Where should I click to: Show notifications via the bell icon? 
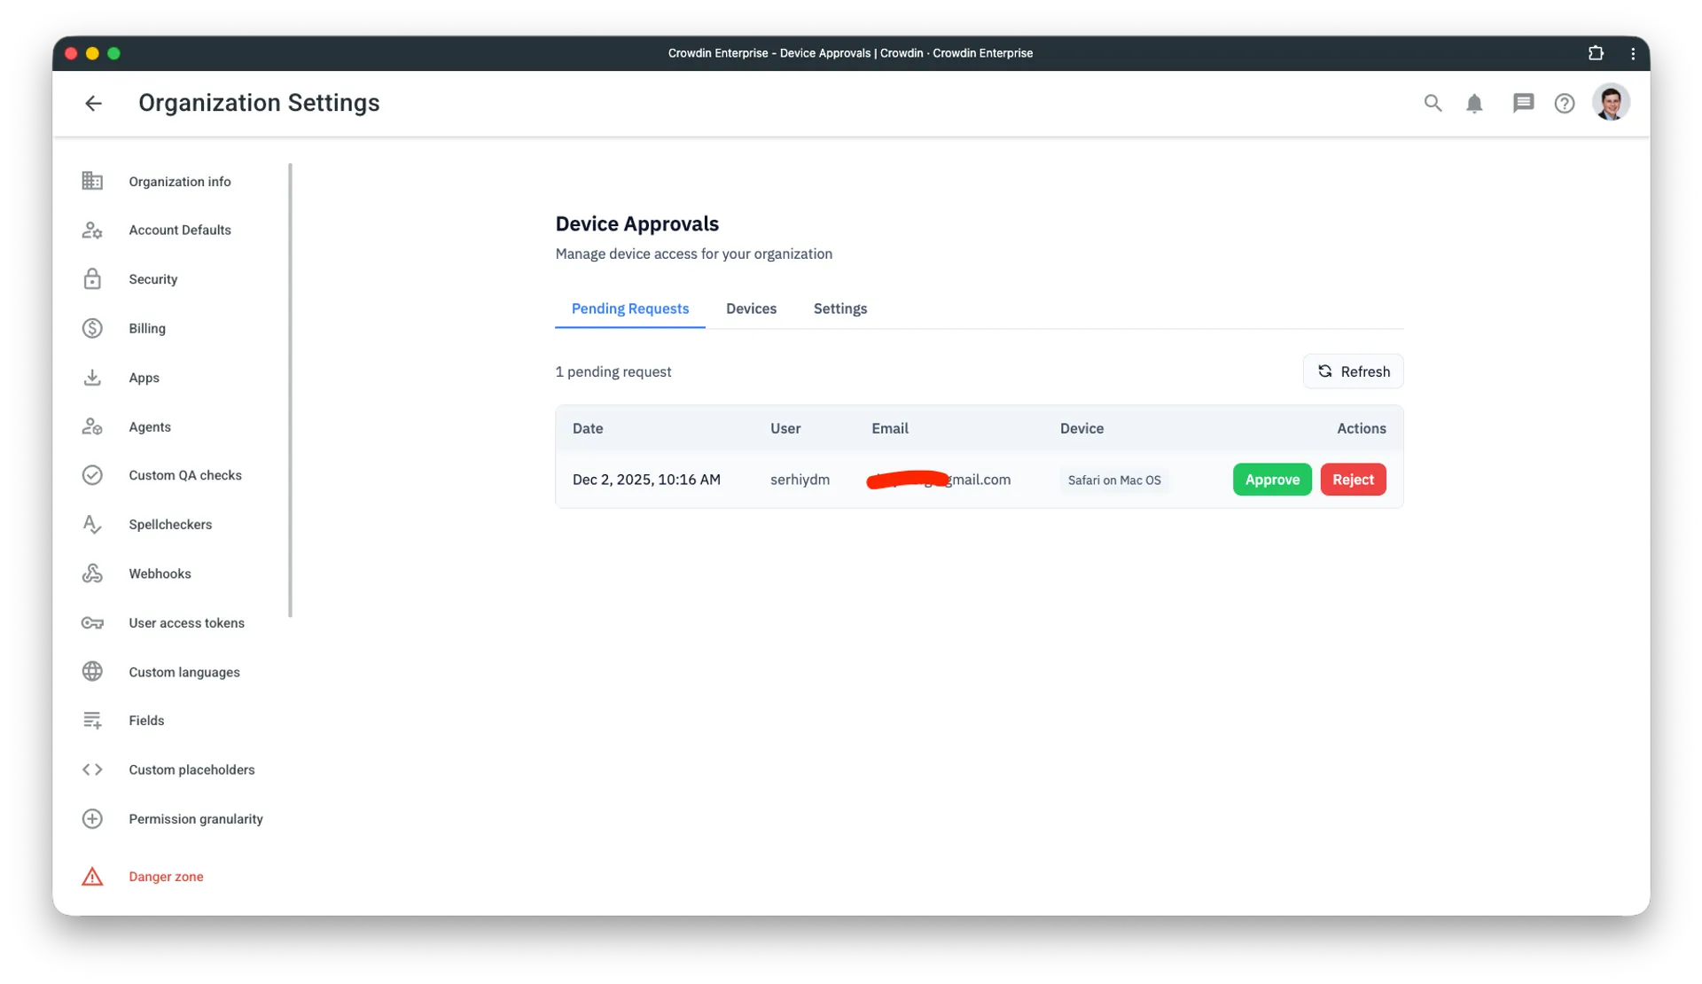tap(1474, 103)
